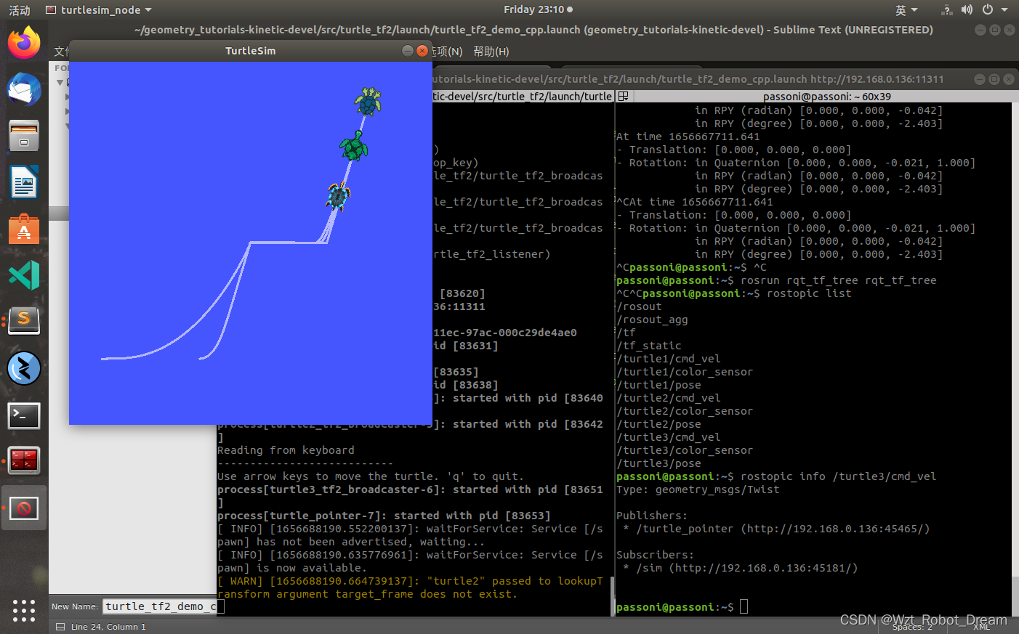Click 'Line 24, Column 1' status text
This screenshot has width=1019, height=634.
pos(108,627)
